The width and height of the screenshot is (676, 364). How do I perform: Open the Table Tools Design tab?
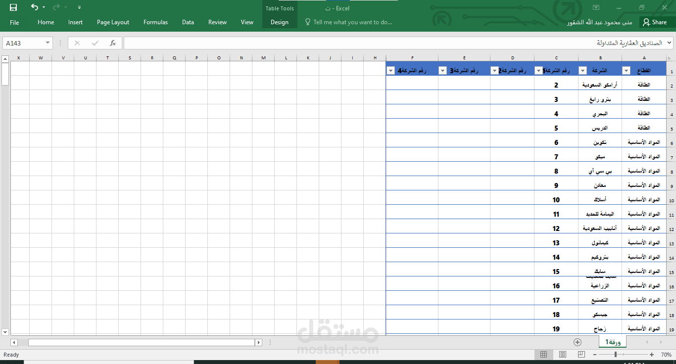280,22
